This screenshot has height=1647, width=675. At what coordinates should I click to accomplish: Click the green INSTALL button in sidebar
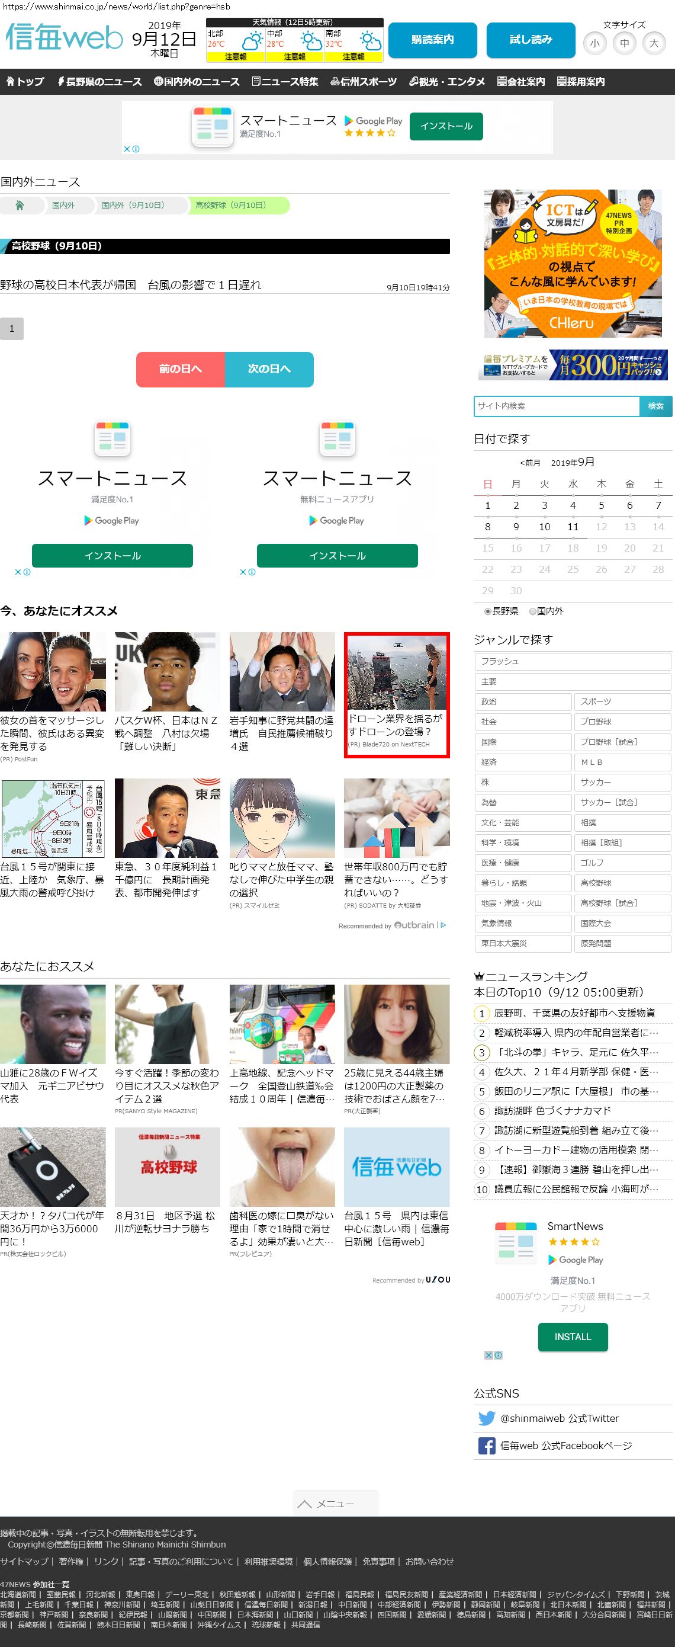click(x=573, y=1337)
